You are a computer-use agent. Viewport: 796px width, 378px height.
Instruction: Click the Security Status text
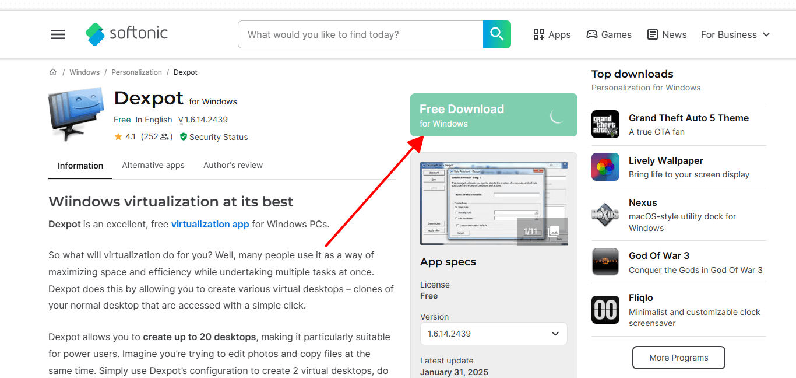(219, 137)
